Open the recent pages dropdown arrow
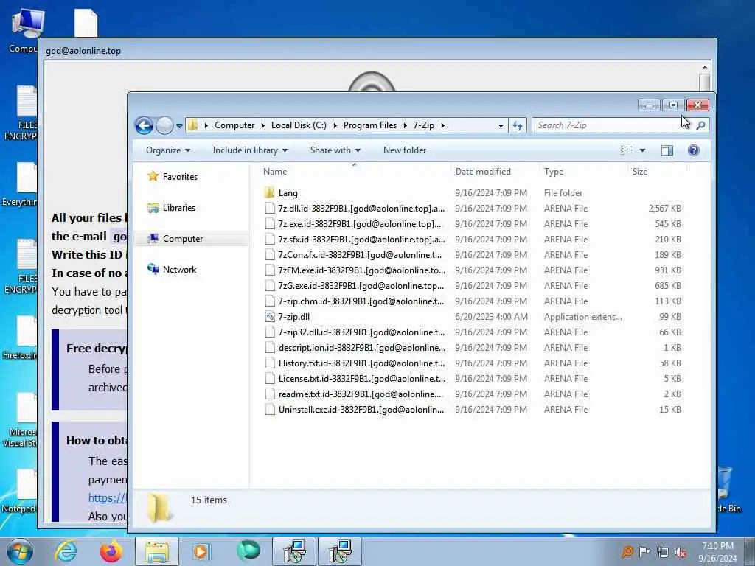Image resolution: width=755 pixels, height=566 pixels. 179,126
